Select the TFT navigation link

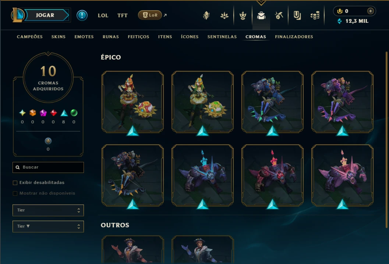(122, 15)
